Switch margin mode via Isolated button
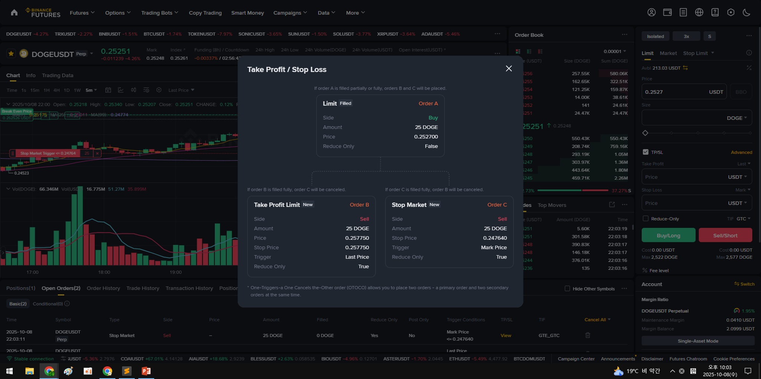The width and height of the screenshot is (761, 379). 655,36
